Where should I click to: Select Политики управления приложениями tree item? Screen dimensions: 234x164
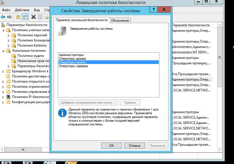(30, 92)
